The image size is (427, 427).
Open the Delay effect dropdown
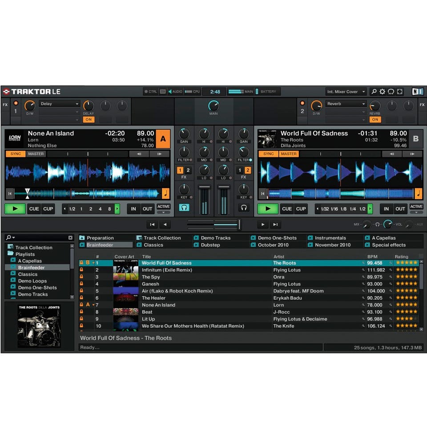(x=59, y=104)
